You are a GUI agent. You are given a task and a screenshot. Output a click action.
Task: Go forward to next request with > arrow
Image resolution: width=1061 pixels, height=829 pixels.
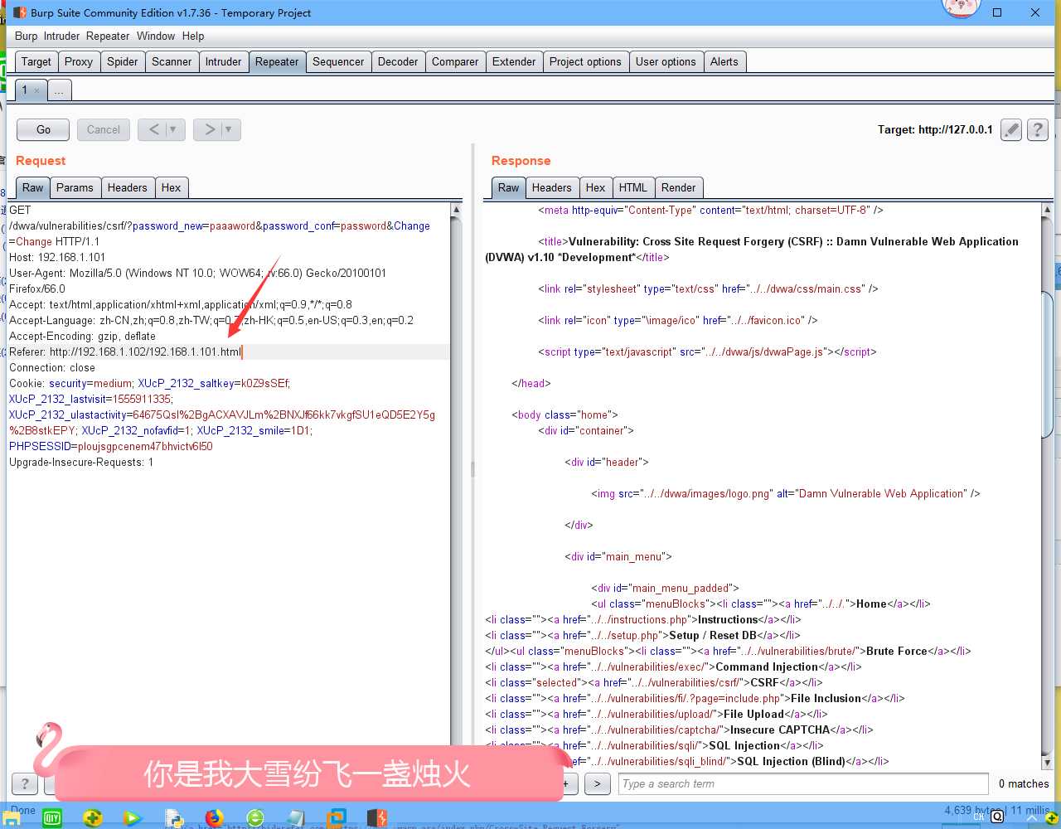pyautogui.click(x=210, y=129)
